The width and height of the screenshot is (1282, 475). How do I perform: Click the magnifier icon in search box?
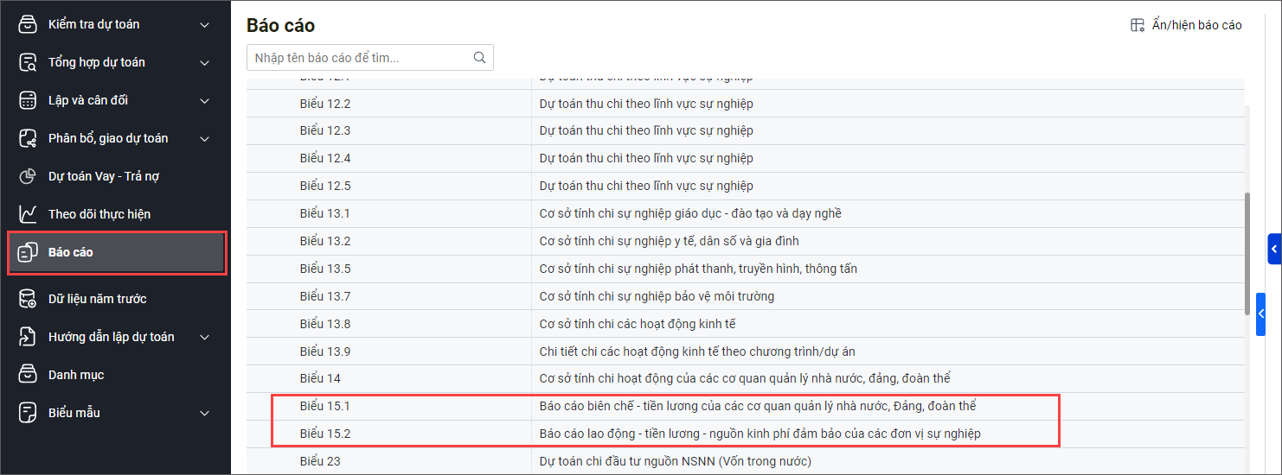(479, 58)
